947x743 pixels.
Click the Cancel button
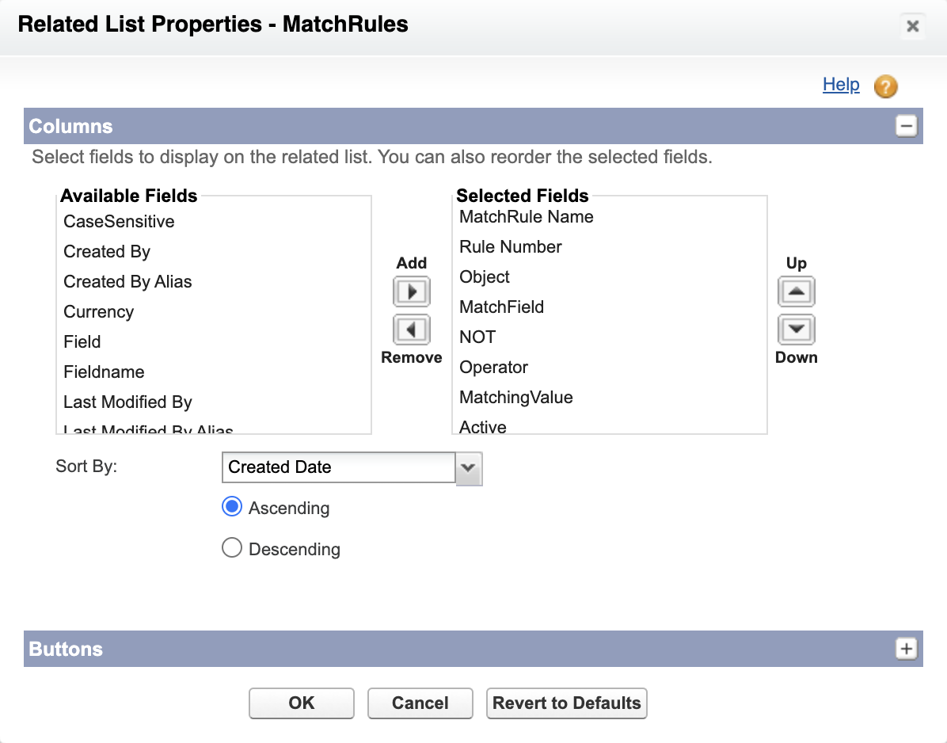(420, 703)
